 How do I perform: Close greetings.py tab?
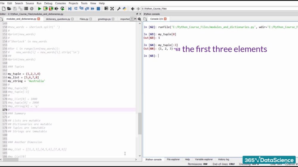(113, 19)
